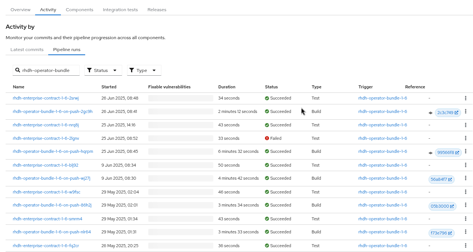The image size is (473, 252).
Task: Open actions menu for rhdh-operator-bundle-1-6-on-push-wj27j
Action: click(x=466, y=178)
